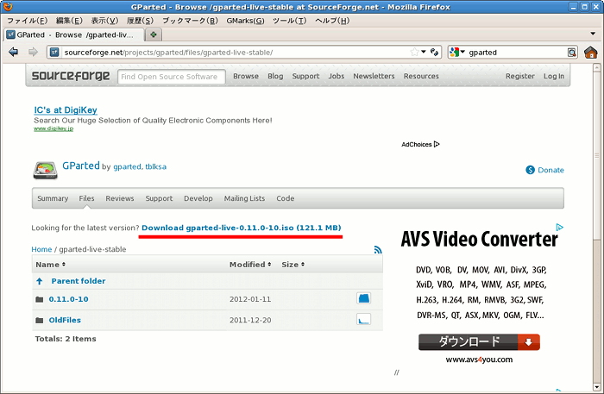
Task: Click the Firefox Home icon
Action: (591, 53)
